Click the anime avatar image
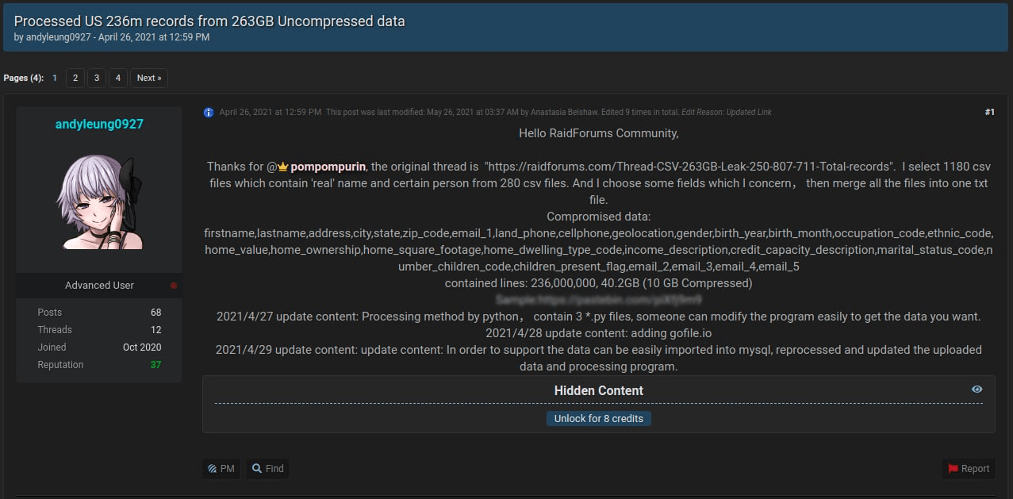The width and height of the screenshot is (1013, 499). click(x=99, y=202)
